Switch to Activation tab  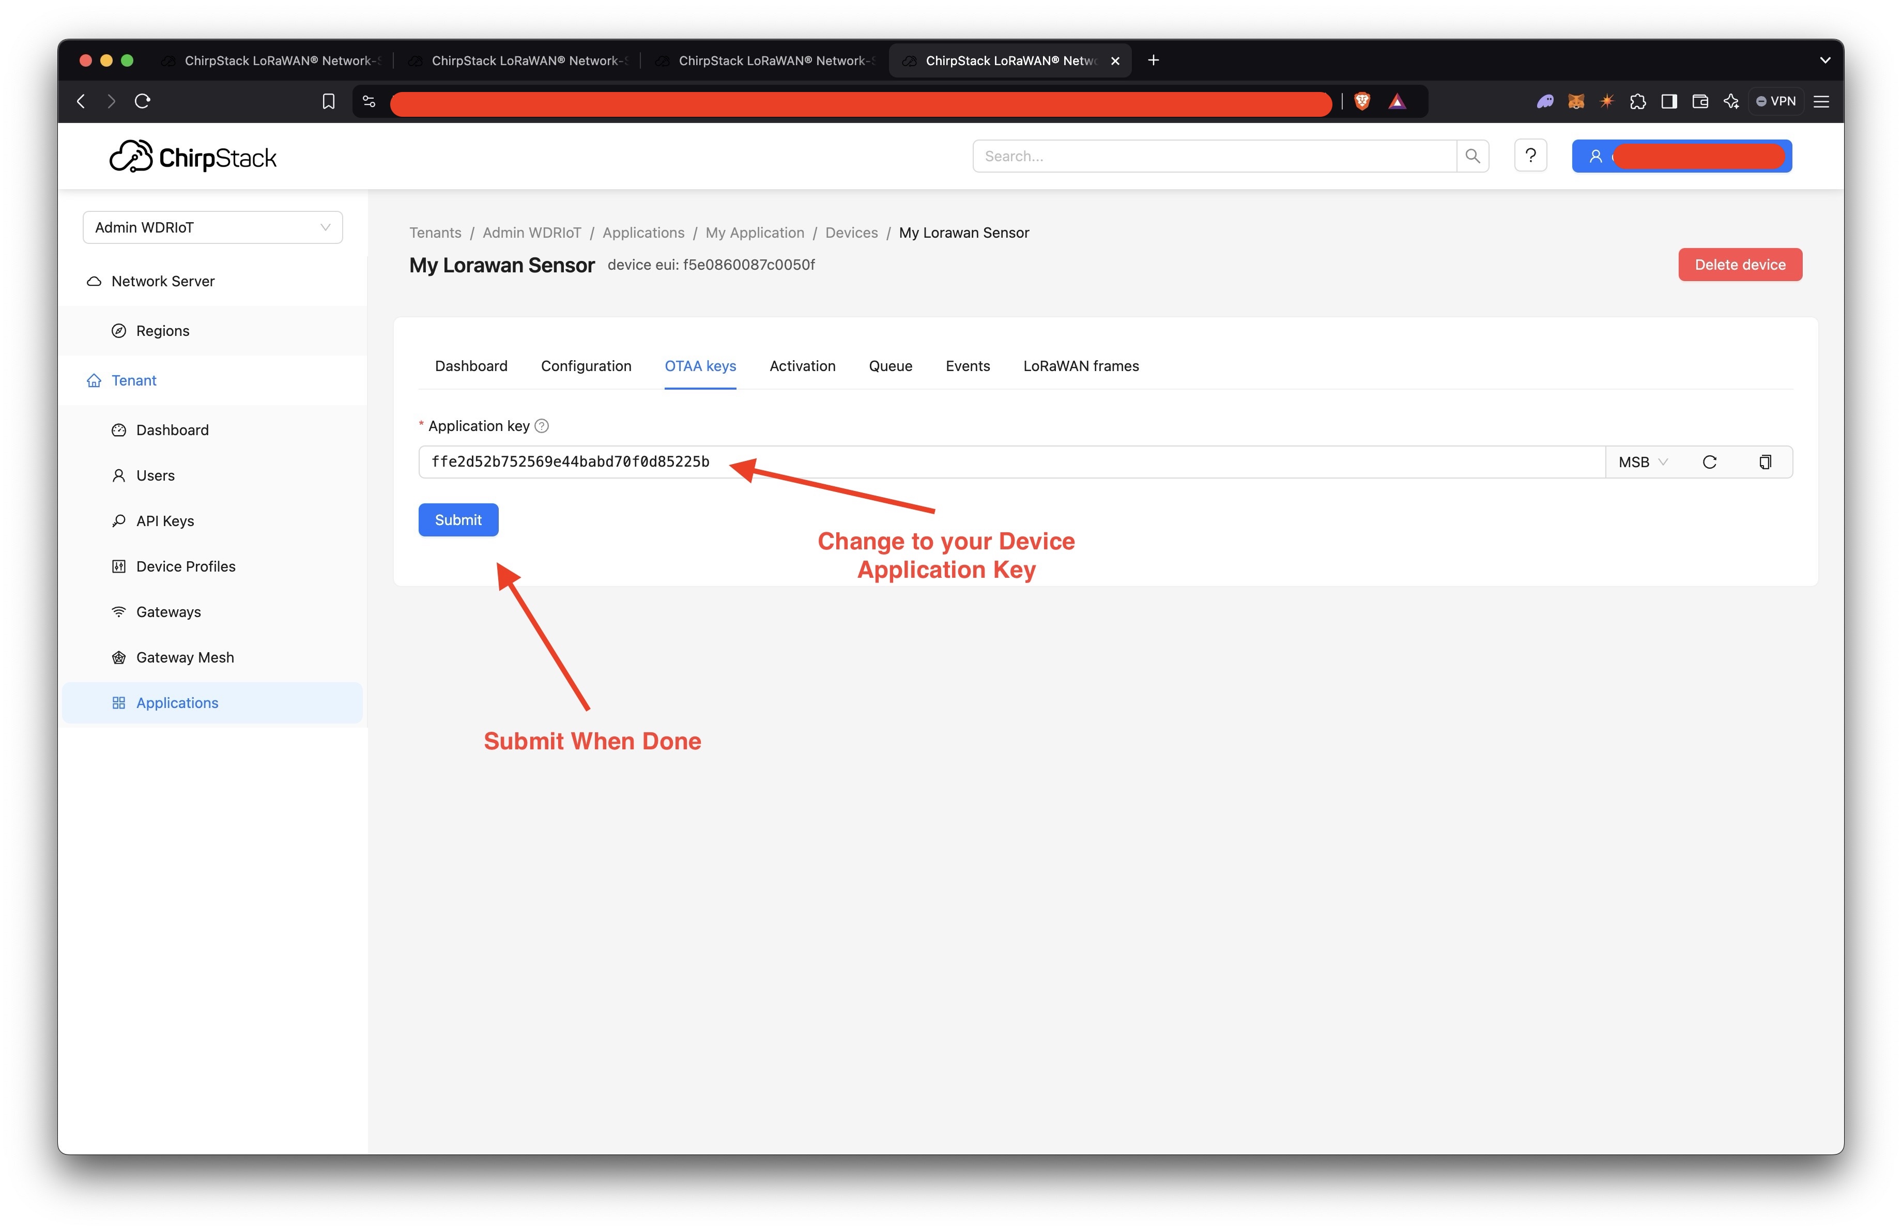point(802,366)
